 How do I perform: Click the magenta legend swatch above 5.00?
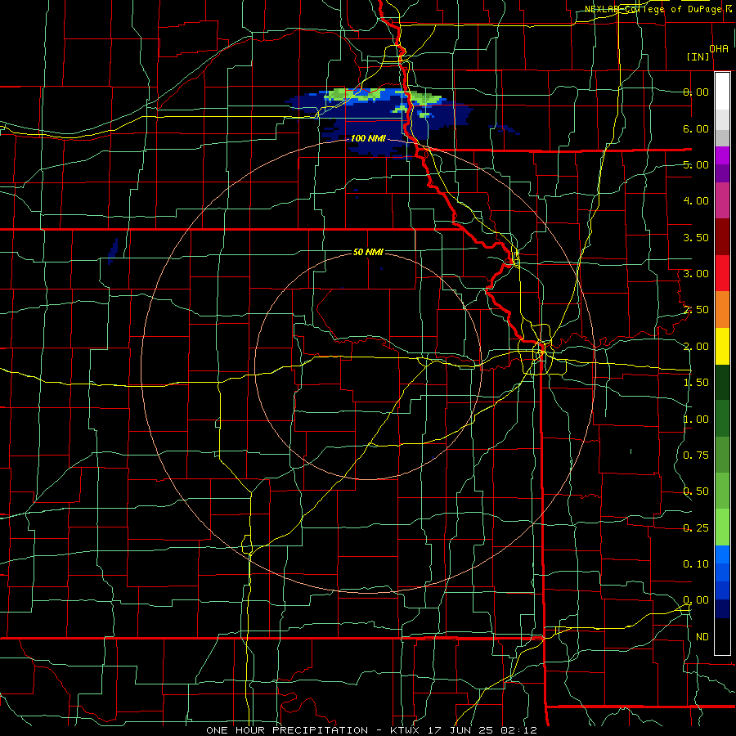tap(722, 155)
